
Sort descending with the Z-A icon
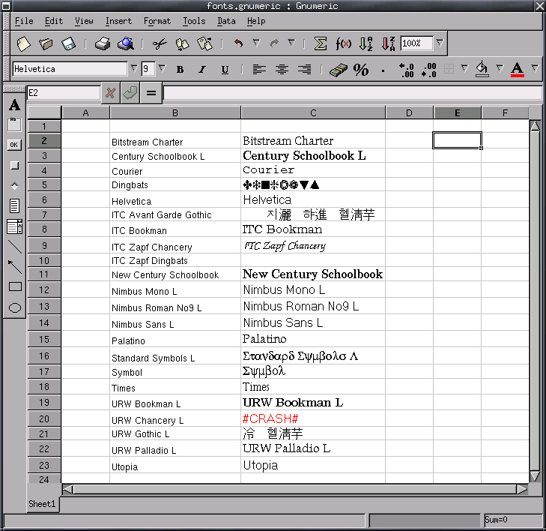pyautogui.click(x=388, y=44)
